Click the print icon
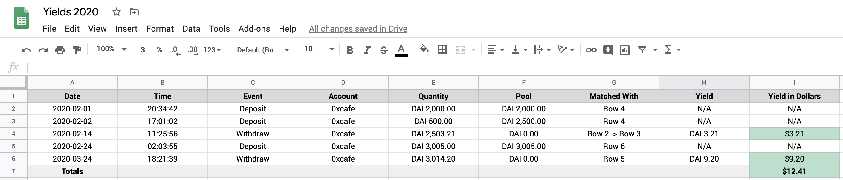 pyautogui.click(x=59, y=50)
